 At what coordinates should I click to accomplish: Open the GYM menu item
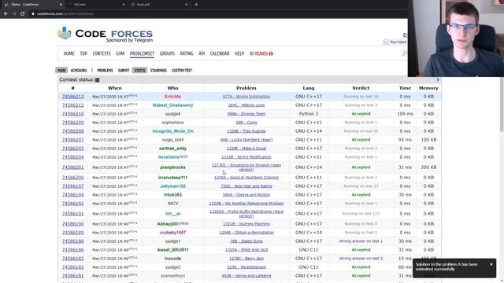click(120, 53)
